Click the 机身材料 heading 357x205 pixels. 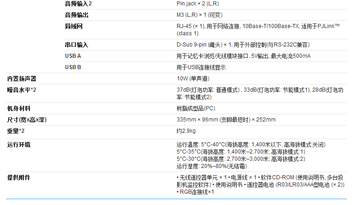pyautogui.click(x=19, y=108)
